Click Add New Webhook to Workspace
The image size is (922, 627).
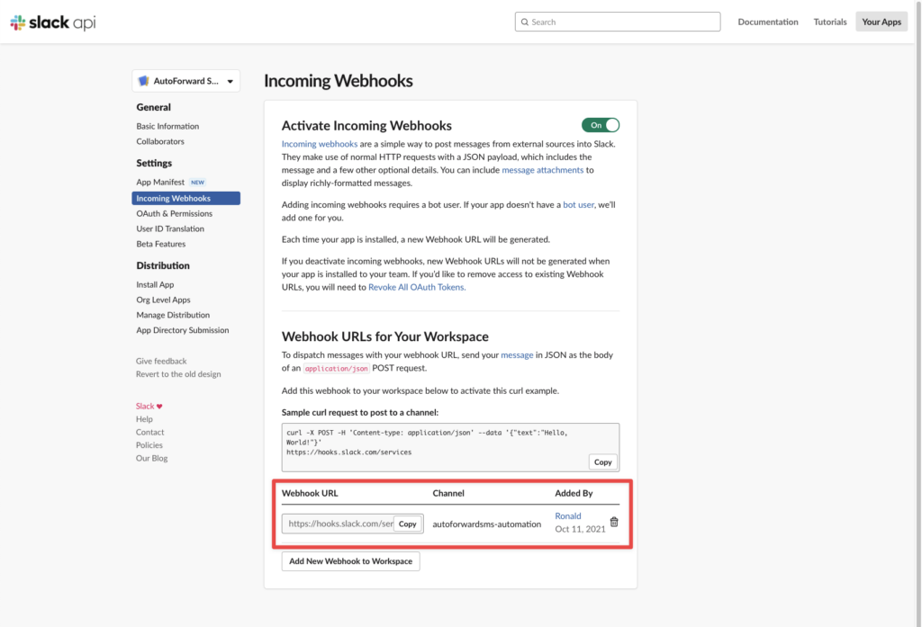click(350, 561)
